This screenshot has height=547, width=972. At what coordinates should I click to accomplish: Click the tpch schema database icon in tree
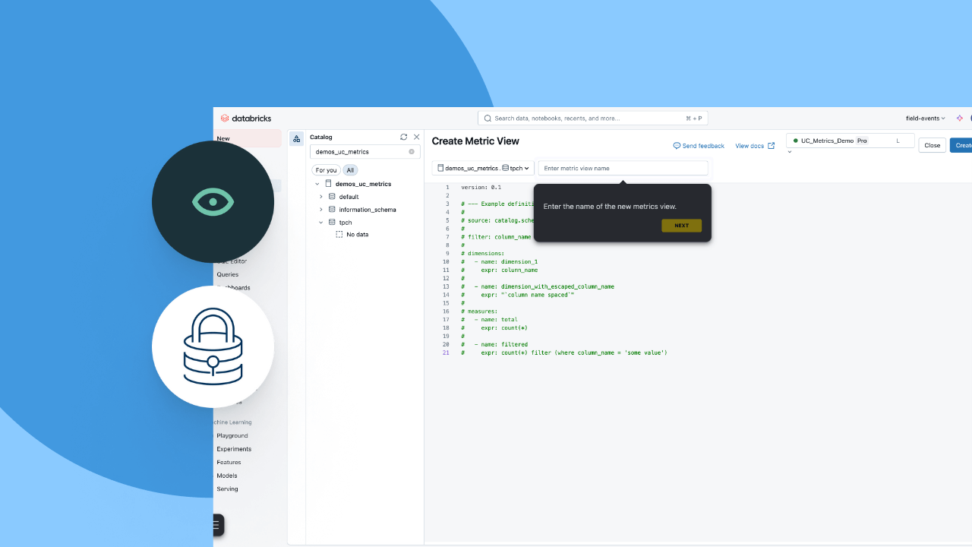click(x=332, y=223)
